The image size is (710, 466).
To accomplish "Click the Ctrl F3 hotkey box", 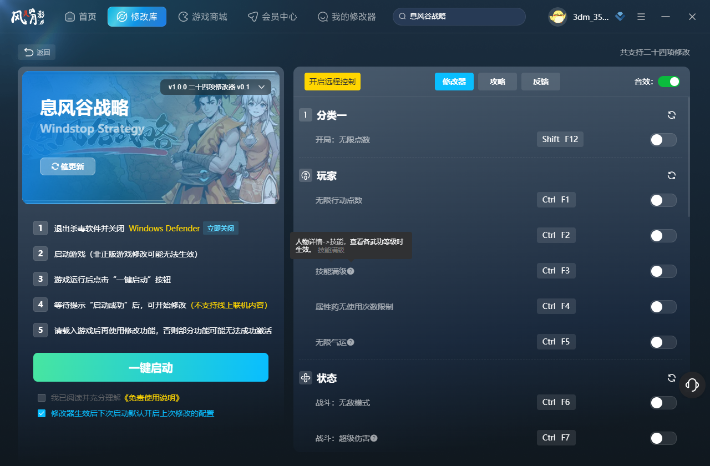I will point(556,271).
